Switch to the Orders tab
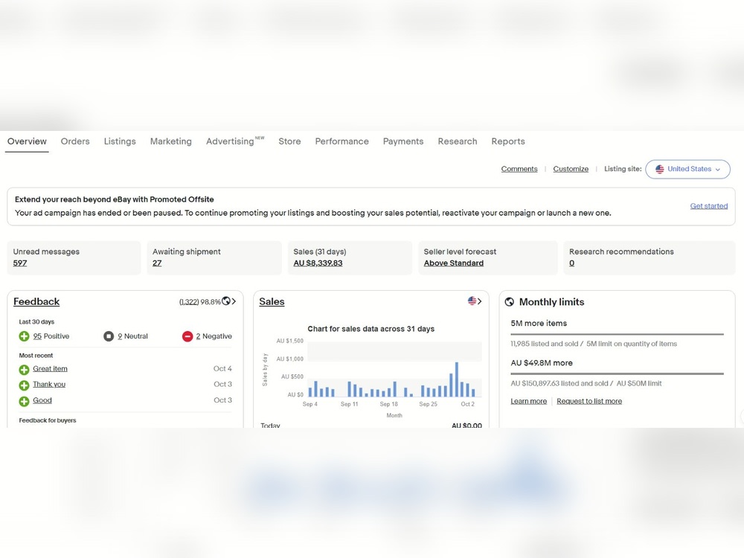The height and width of the screenshot is (558, 744). (75, 141)
